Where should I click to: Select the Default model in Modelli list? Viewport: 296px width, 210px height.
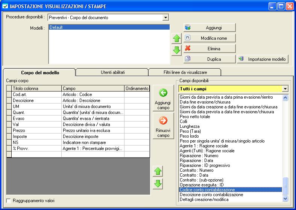click(x=109, y=27)
